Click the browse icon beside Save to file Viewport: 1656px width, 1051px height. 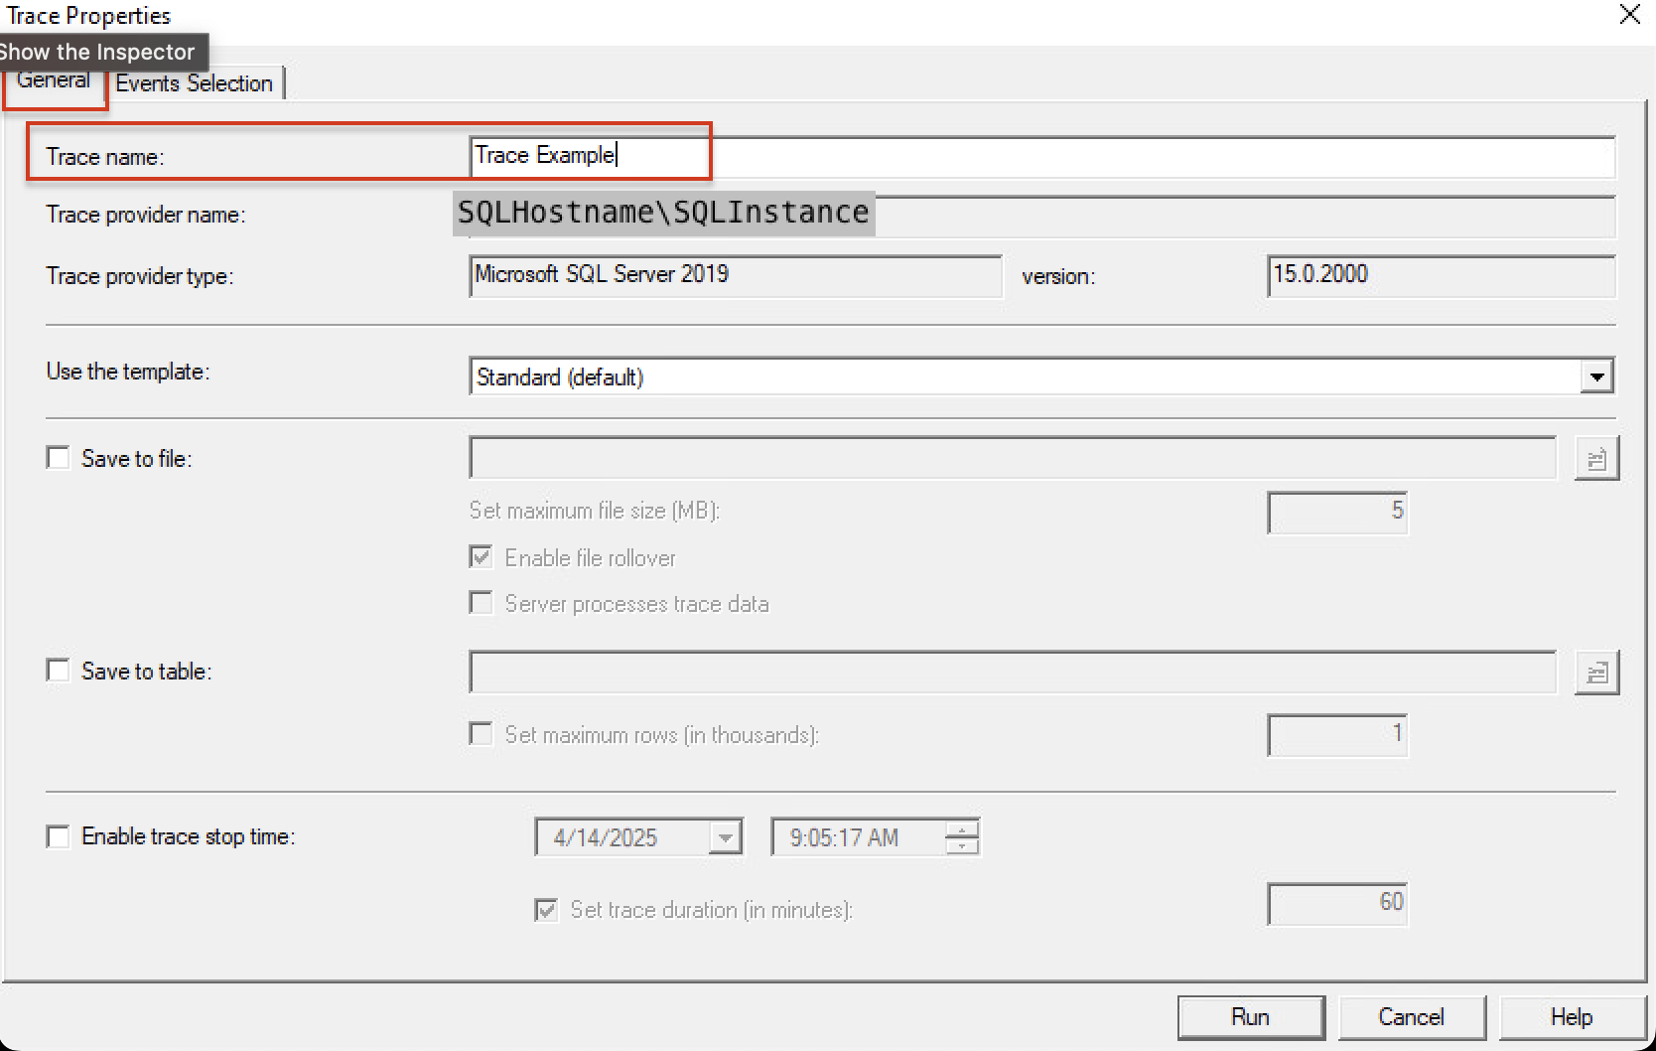1596,458
